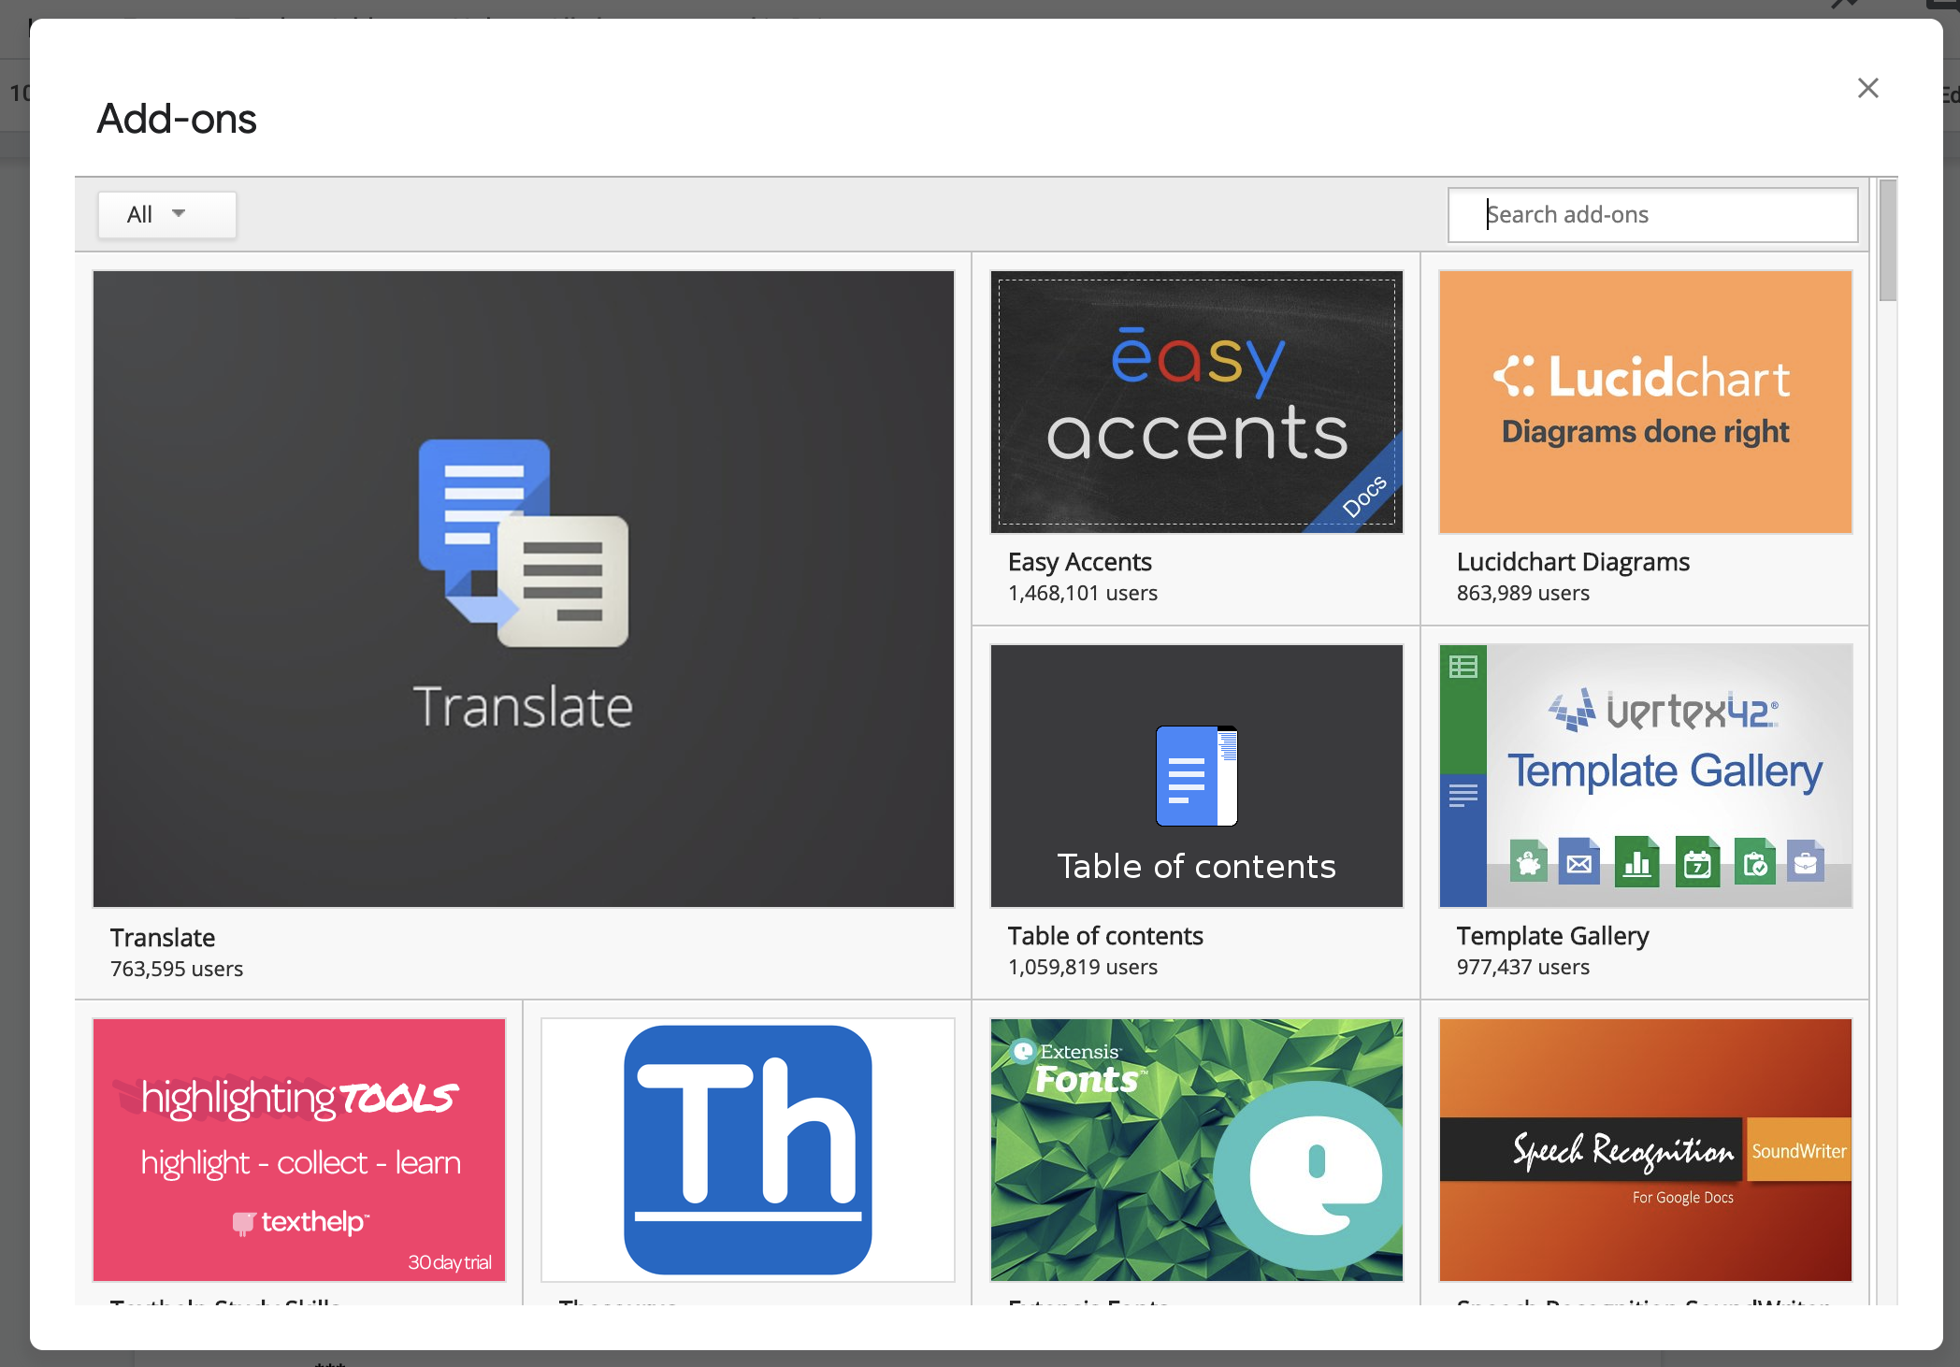Open the Highlighting Tools texthelp thumbnail

[299, 1150]
